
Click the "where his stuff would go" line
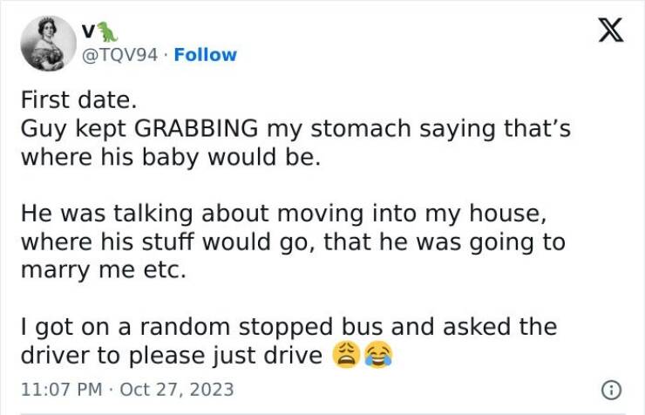click(x=292, y=241)
